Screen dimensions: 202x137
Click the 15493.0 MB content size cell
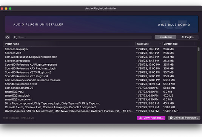(x=171, y=111)
